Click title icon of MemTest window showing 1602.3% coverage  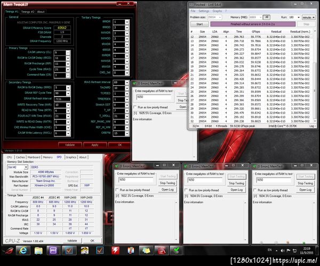pyautogui.click(x=117, y=166)
